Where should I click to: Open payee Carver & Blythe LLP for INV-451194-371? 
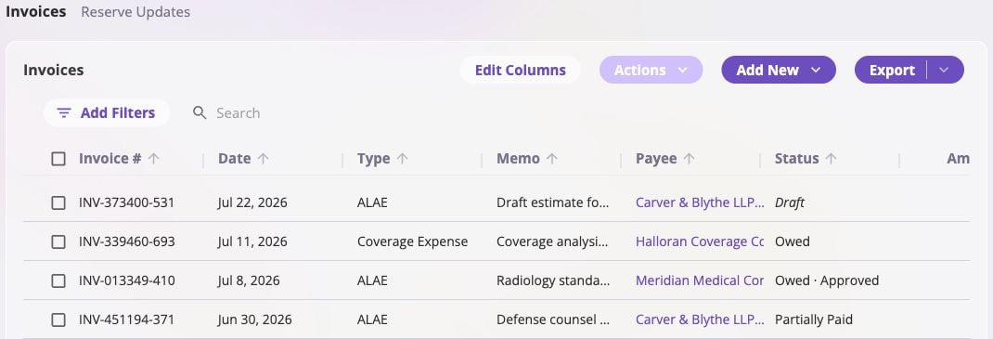pyautogui.click(x=700, y=319)
